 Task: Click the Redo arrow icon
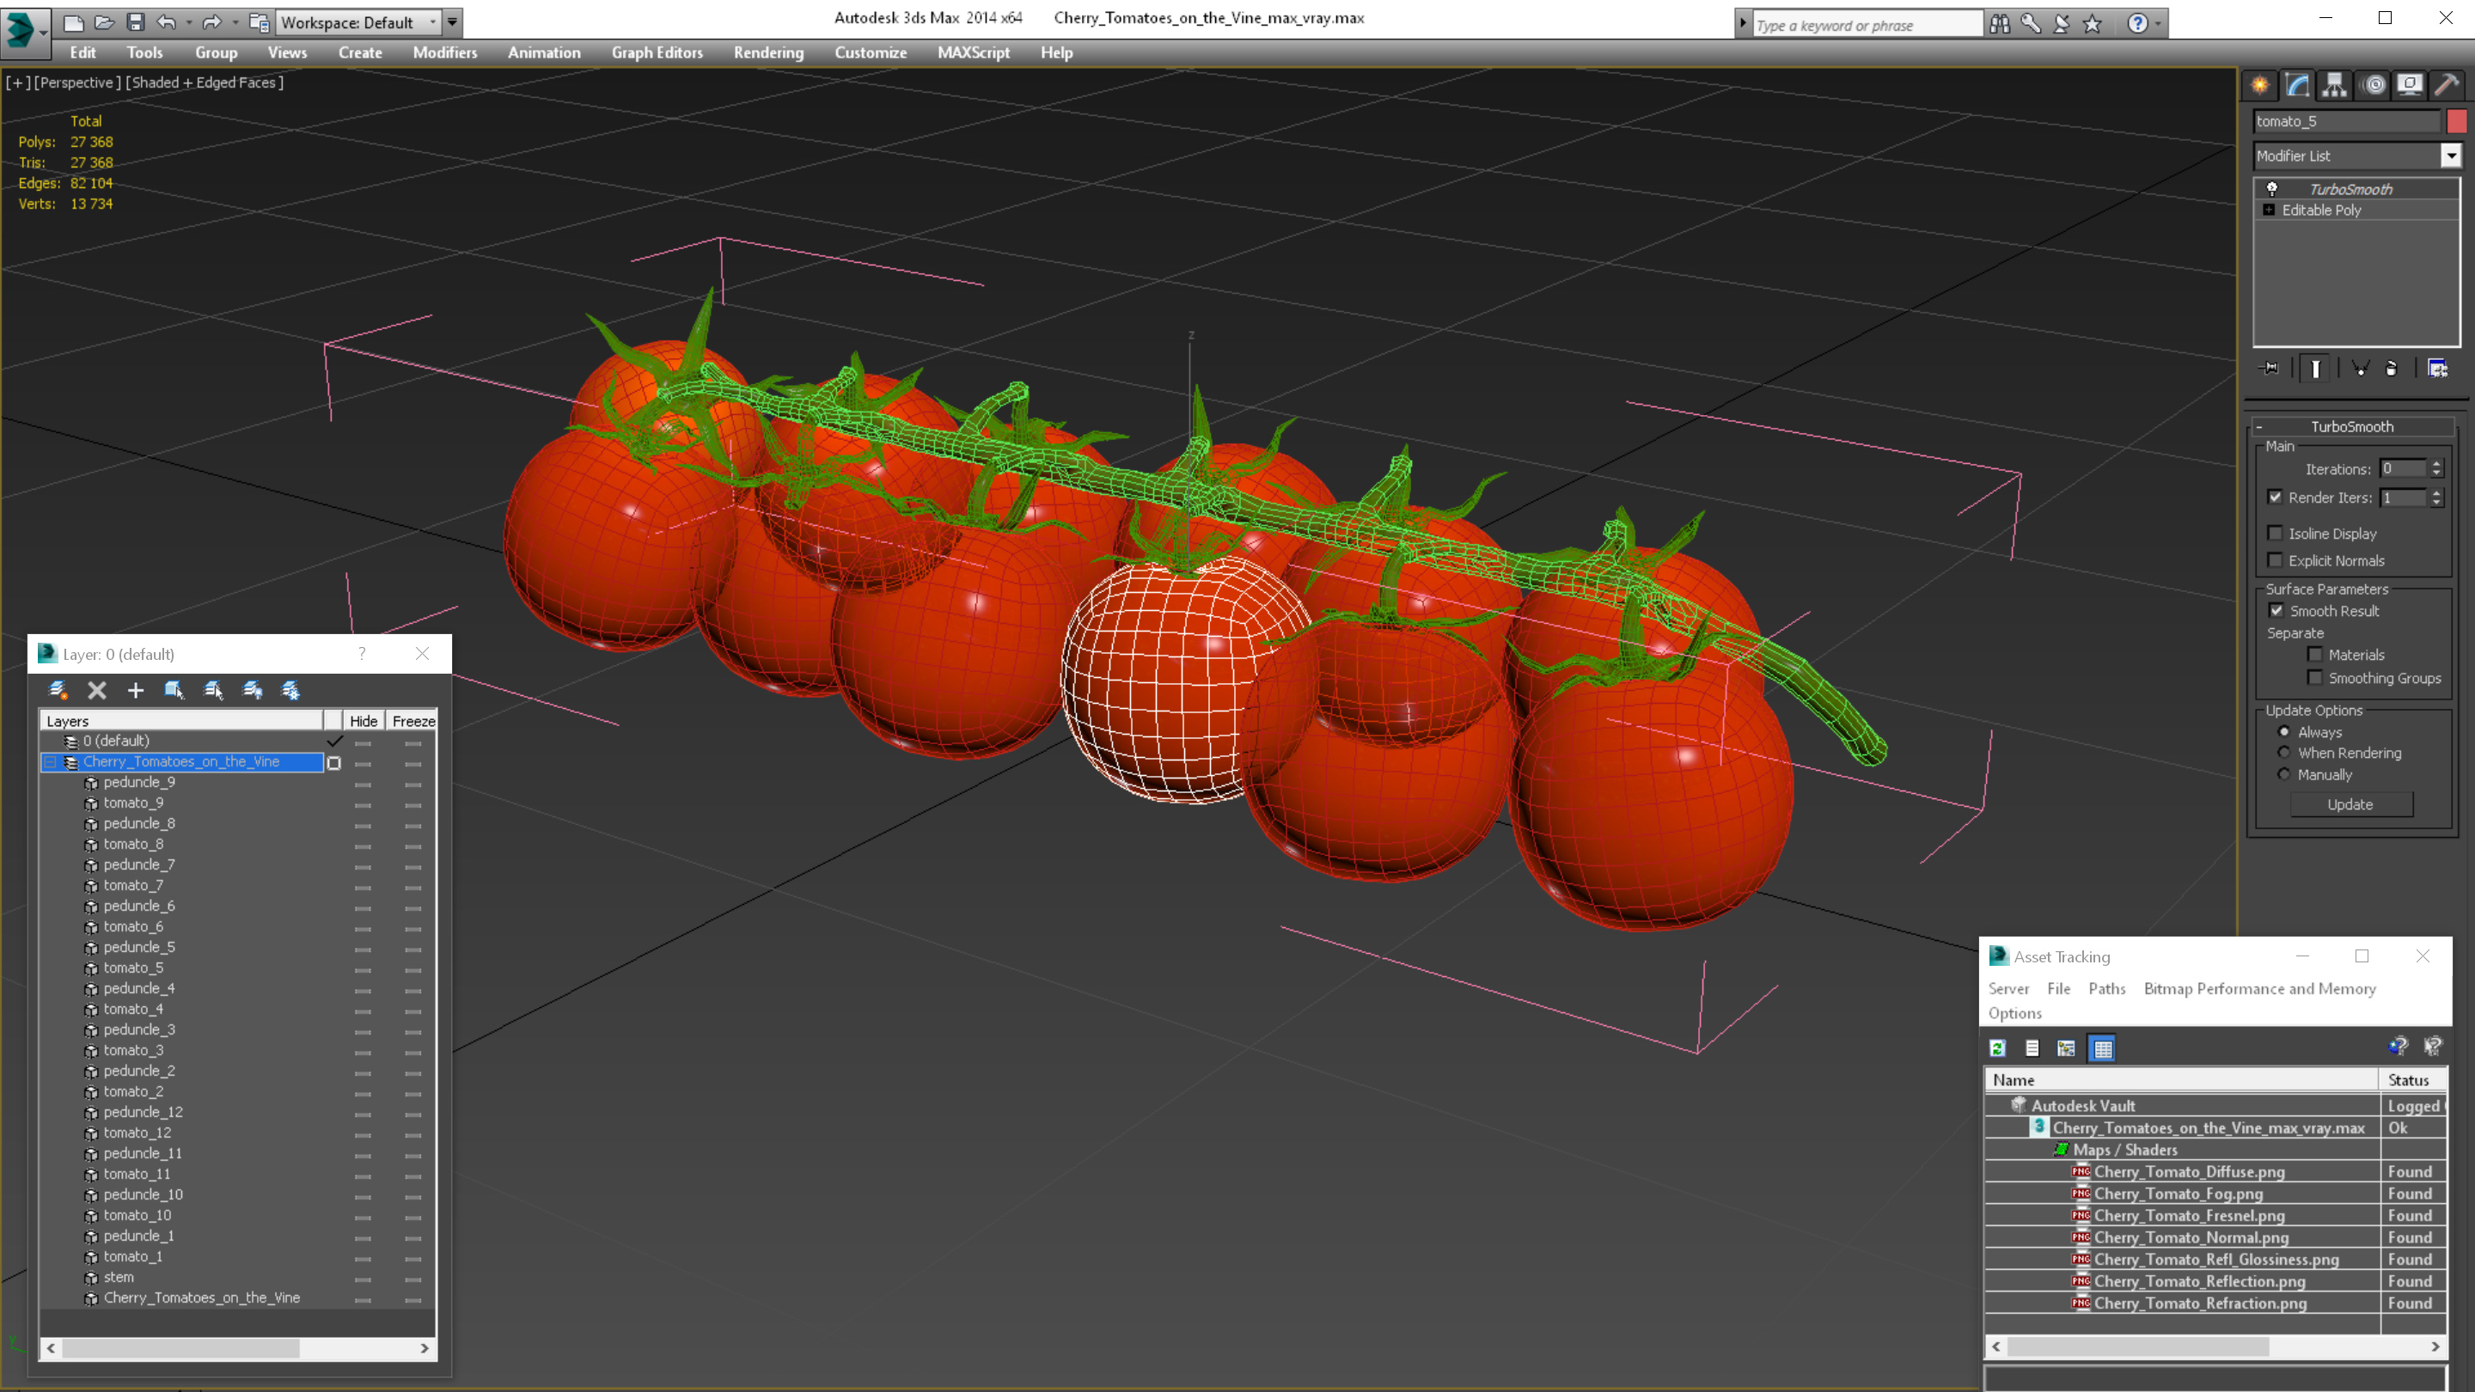pyautogui.click(x=212, y=22)
